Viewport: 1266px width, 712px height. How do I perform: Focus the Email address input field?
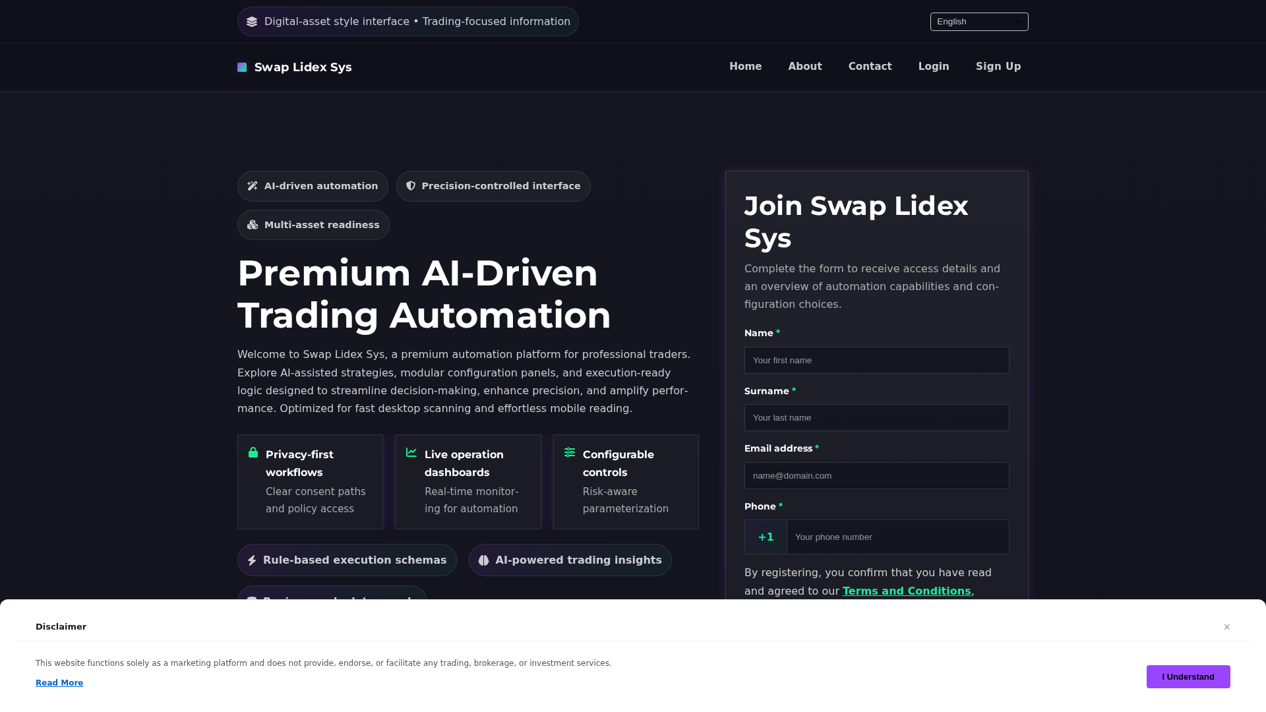coord(877,476)
